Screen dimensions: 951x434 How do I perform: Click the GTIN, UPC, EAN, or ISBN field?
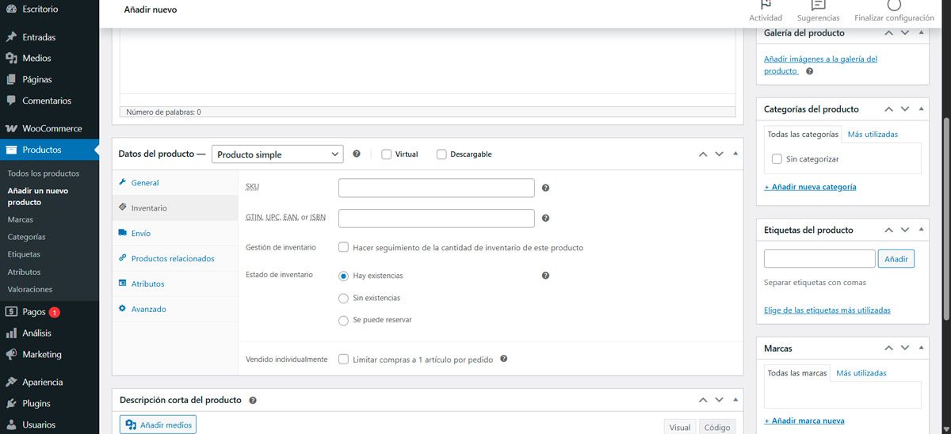click(437, 219)
